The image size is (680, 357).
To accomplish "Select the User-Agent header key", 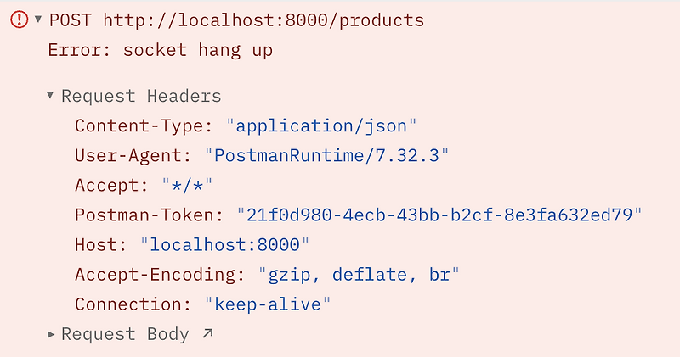I will 133,155.
